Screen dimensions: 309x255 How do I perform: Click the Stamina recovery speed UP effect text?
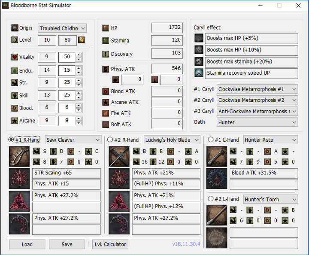(x=251, y=73)
